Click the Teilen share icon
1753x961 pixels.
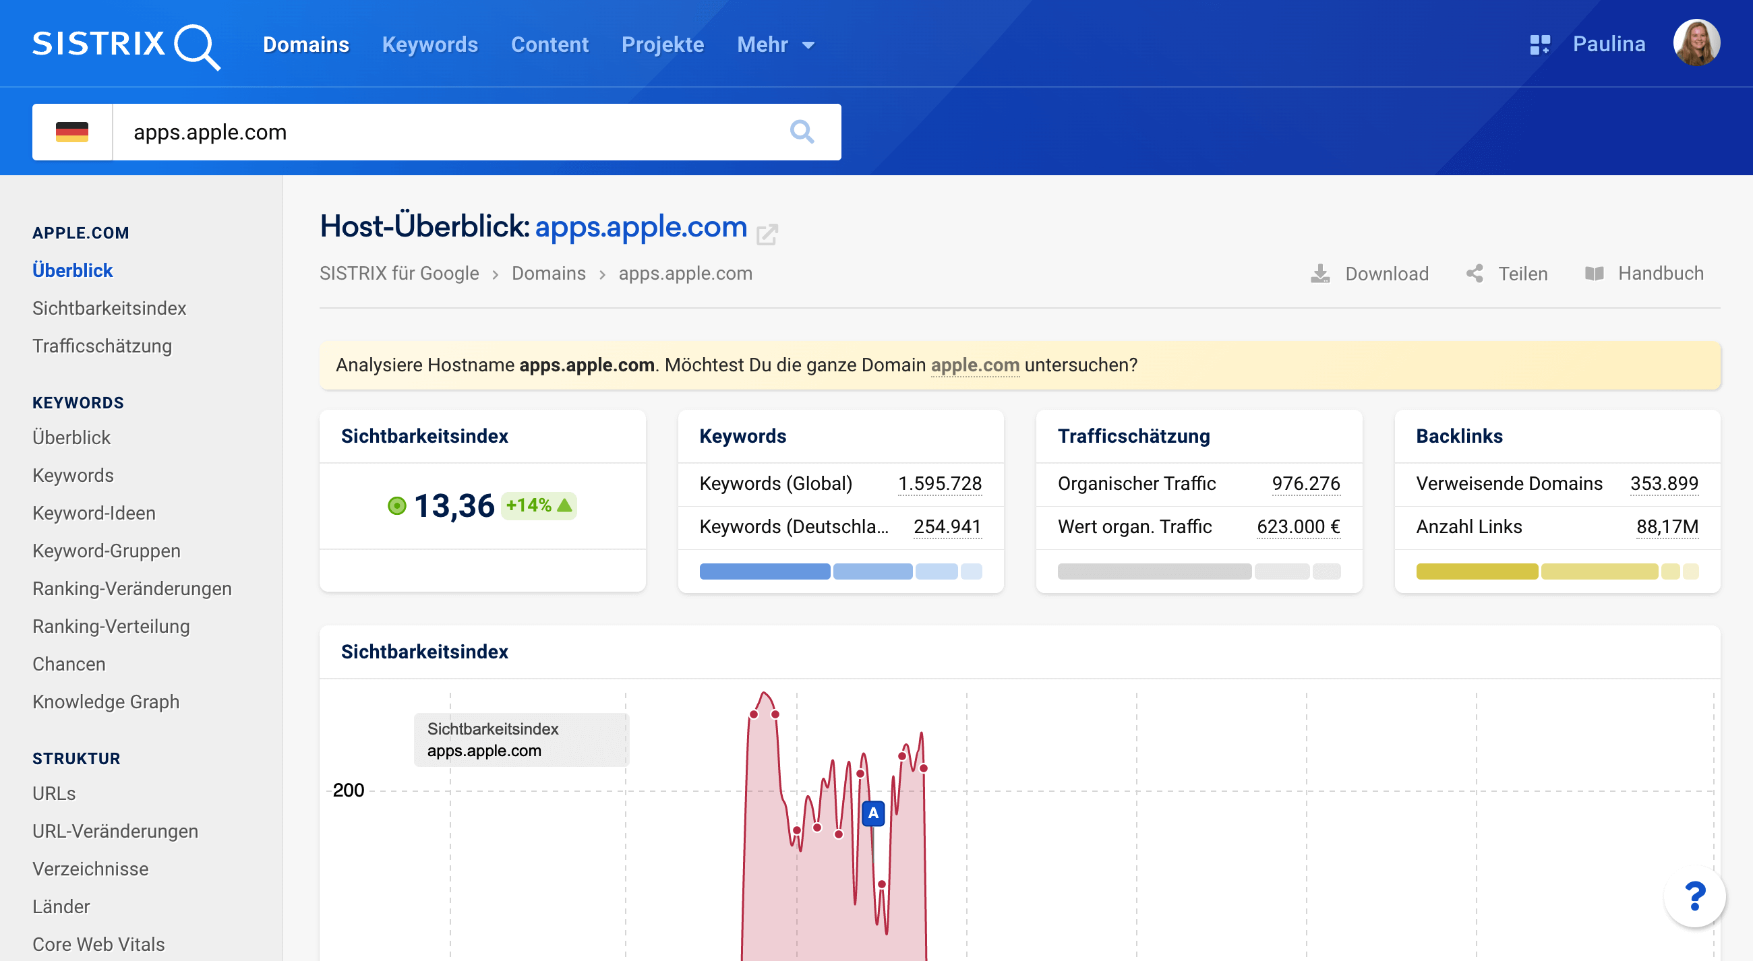click(x=1474, y=274)
